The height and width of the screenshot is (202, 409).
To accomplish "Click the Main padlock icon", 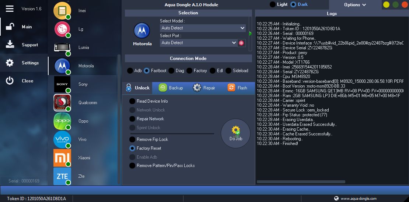I will coord(10,26).
